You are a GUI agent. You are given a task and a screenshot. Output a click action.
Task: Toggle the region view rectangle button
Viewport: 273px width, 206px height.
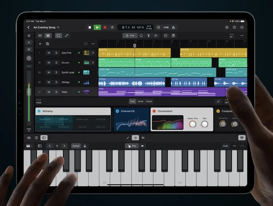point(59,35)
